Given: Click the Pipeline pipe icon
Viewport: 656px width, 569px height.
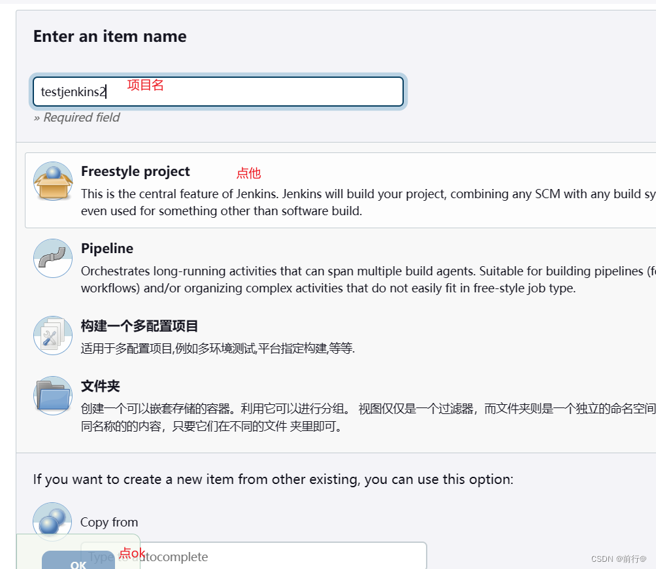Looking at the screenshot, I should coord(53,258).
